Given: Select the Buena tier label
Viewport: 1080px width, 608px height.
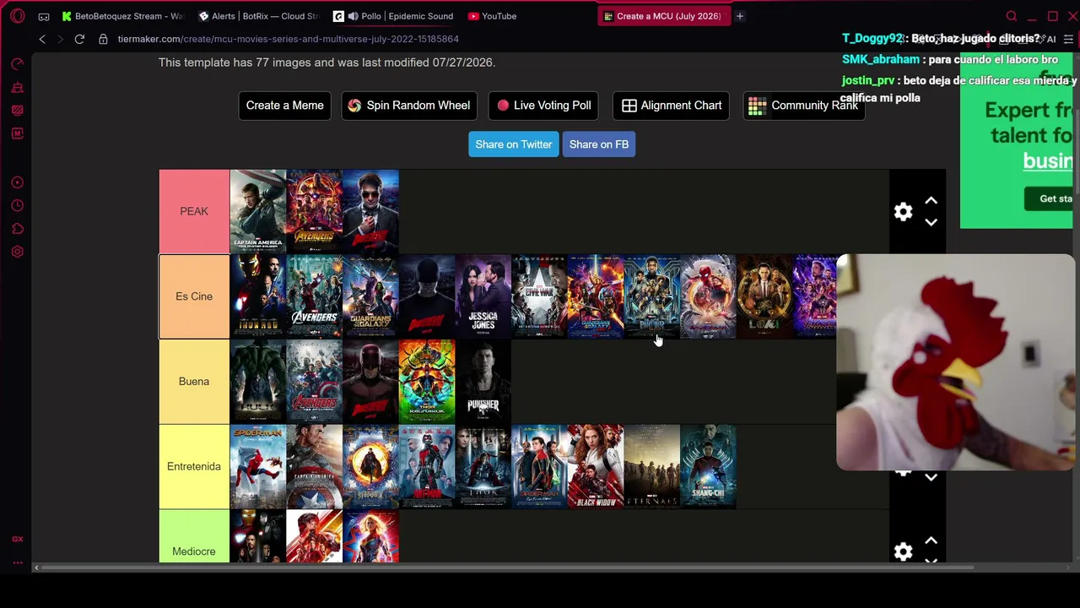Looking at the screenshot, I should coord(194,382).
